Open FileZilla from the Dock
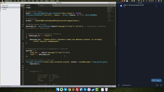The width and height of the screenshot is (164, 92). (77, 89)
